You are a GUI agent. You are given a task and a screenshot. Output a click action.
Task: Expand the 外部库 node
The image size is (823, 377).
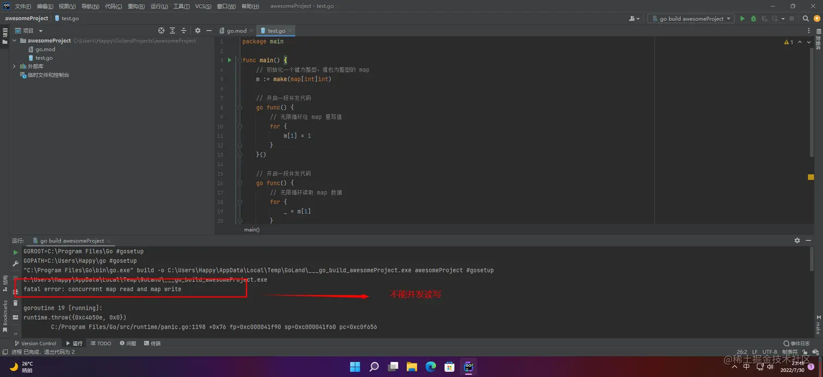click(x=15, y=66)
